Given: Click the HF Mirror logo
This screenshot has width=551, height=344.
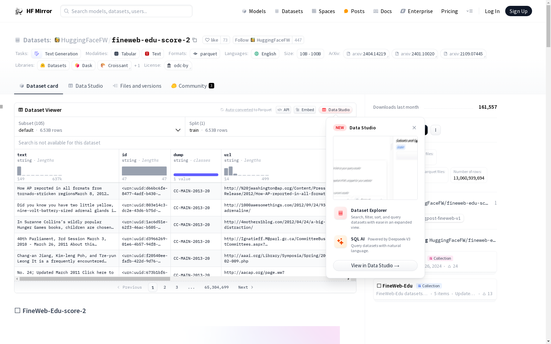Looking at the screenshot, I should click(33, 11).
